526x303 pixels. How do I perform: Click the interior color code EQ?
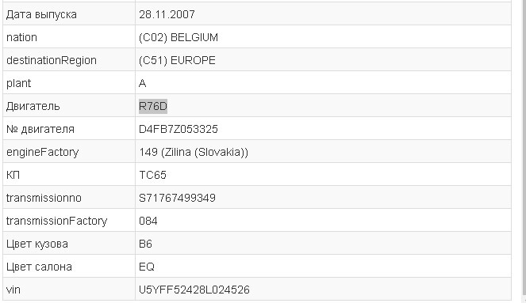[147, 267]
